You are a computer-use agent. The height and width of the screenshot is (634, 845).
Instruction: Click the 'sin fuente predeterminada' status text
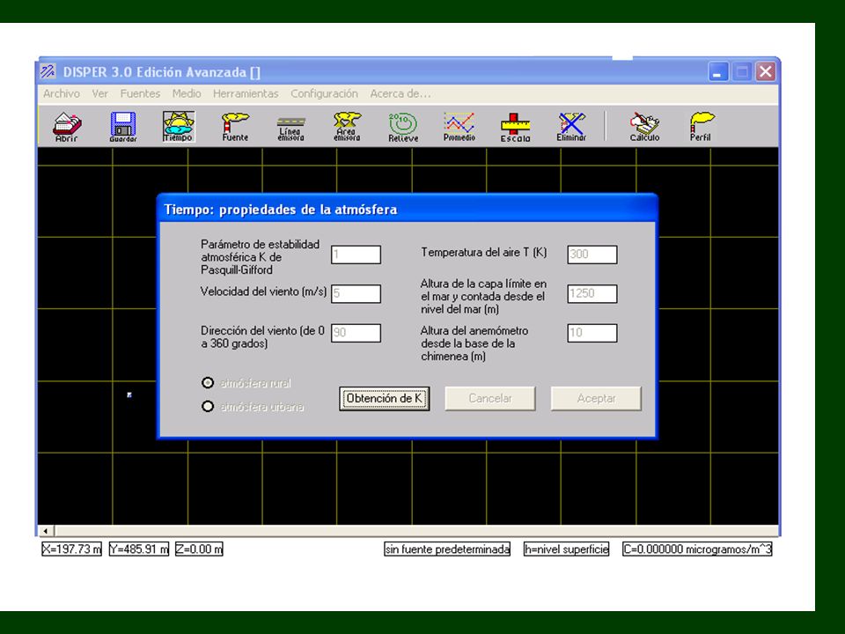tap(447, 549)
